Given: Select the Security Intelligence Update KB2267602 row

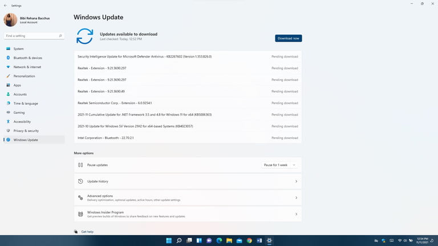Looking at the screenshot, I should pyautogui.click(x=188, y=56).
